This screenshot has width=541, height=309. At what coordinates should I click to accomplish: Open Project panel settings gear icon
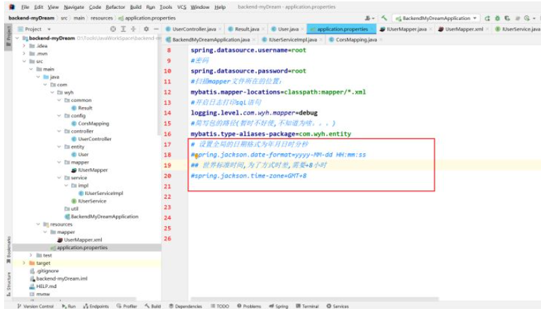point(144,29)
